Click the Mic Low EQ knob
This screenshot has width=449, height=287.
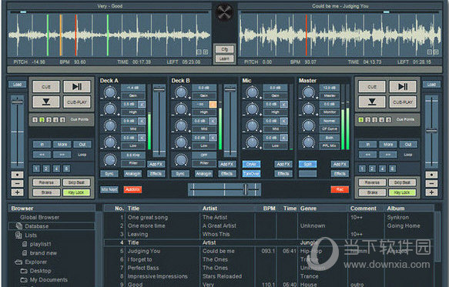(252, 142)
